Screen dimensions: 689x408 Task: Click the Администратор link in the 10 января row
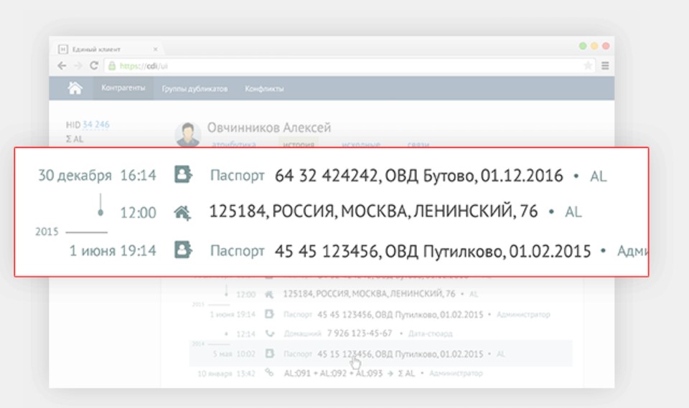456,374
